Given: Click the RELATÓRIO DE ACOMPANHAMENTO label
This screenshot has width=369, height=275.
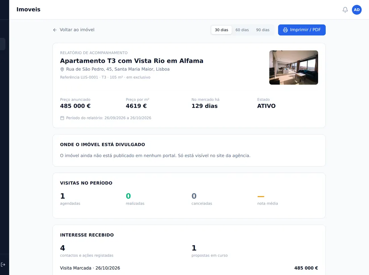Looking at the screenshot, I should (94, 53).
